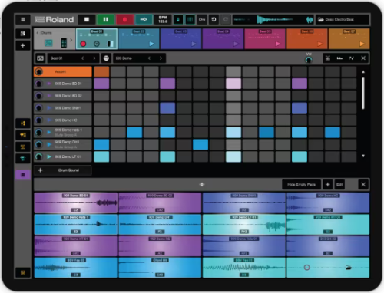Open the mixer sliders icon in sidebar
The image size is (384, 293).
click(x=23, y=123)
